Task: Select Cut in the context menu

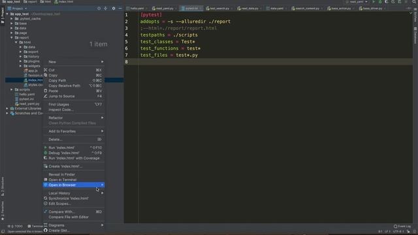Action: tap(74, 70)
